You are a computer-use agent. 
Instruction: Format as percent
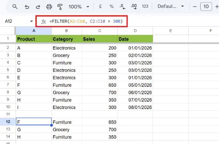point(111,7)
